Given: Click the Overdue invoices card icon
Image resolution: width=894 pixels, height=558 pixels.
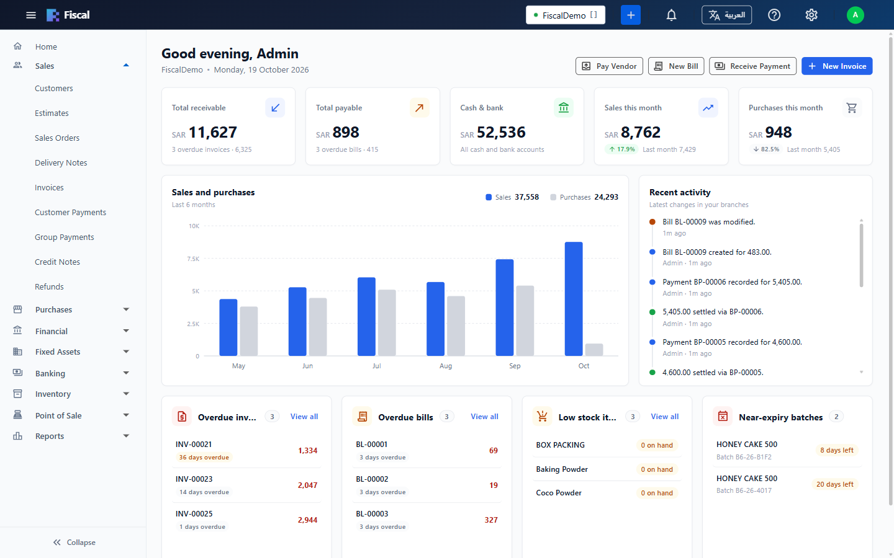Looking at the screenshot, I should click(182, 417).
